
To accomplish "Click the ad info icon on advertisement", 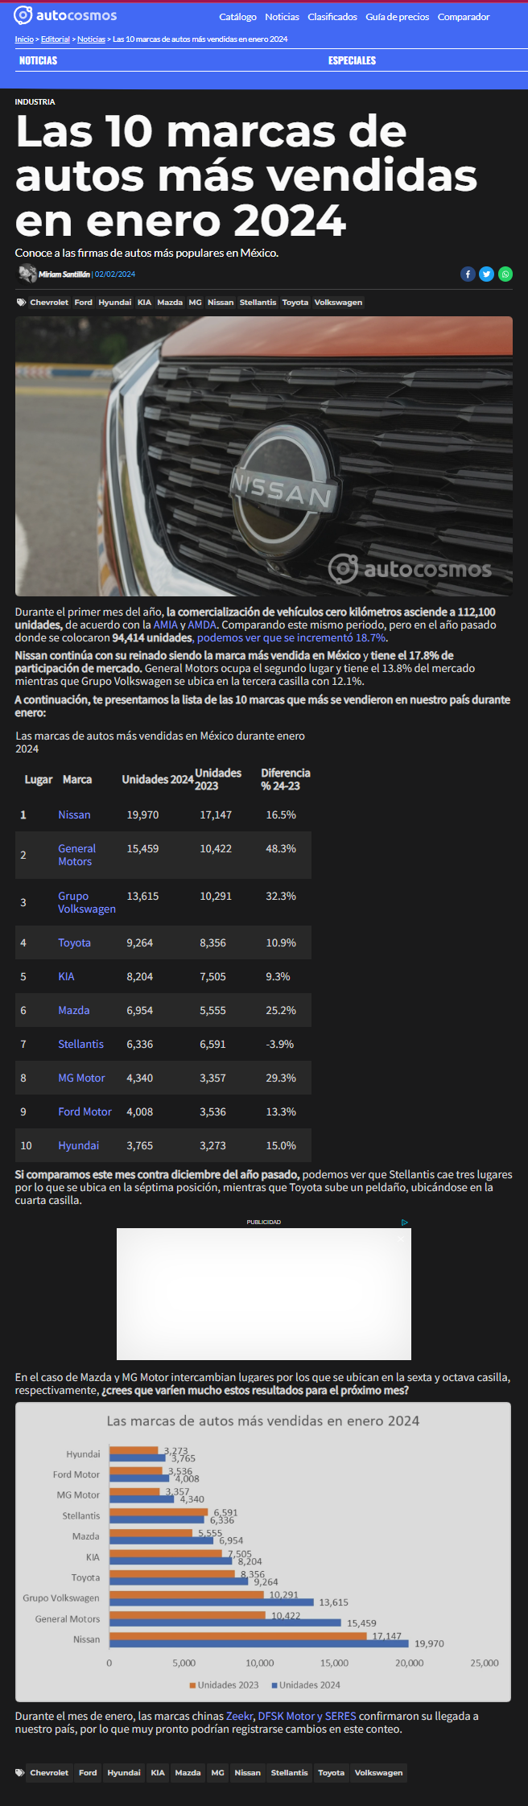I will [405, 1222].
